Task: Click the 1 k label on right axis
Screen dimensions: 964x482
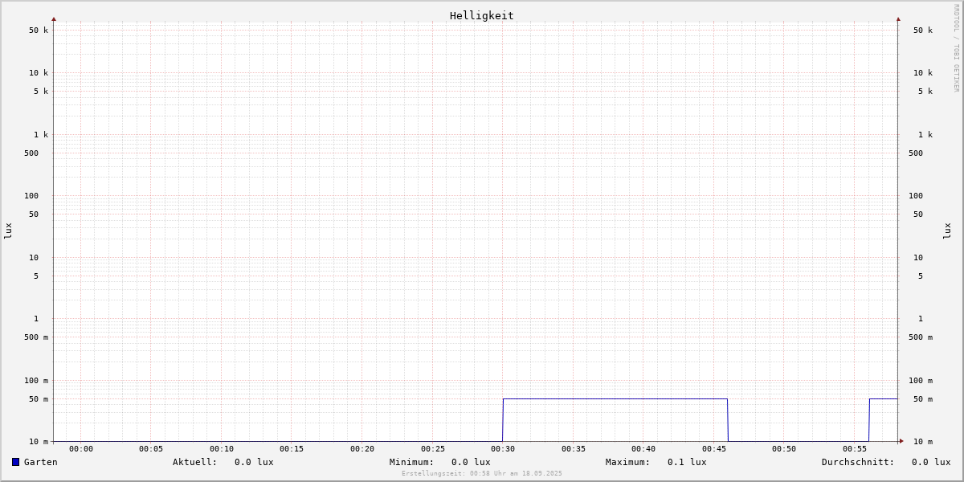Action: click(925, 135)
